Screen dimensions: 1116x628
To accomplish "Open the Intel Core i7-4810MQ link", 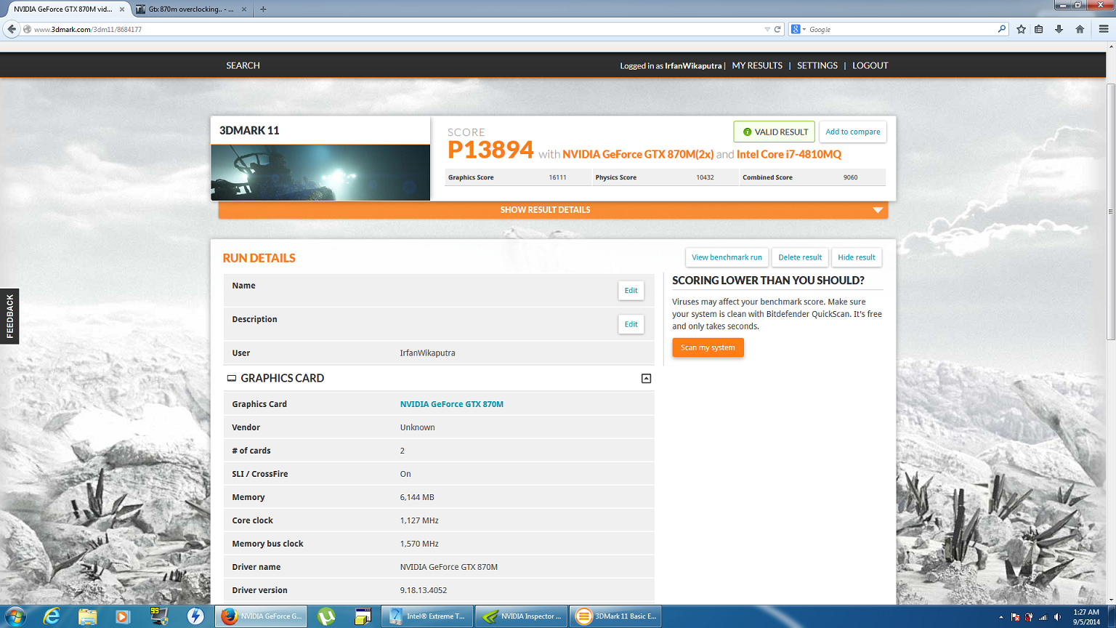I will pos(789,154).
